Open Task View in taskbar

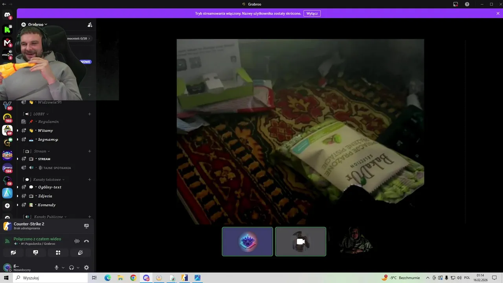94,278
